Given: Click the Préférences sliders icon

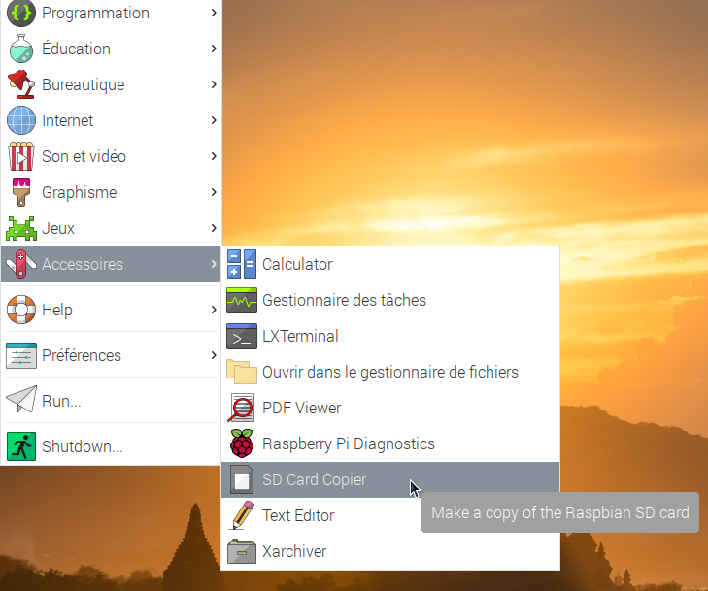Looking at the screenshot, I should 20,355.
